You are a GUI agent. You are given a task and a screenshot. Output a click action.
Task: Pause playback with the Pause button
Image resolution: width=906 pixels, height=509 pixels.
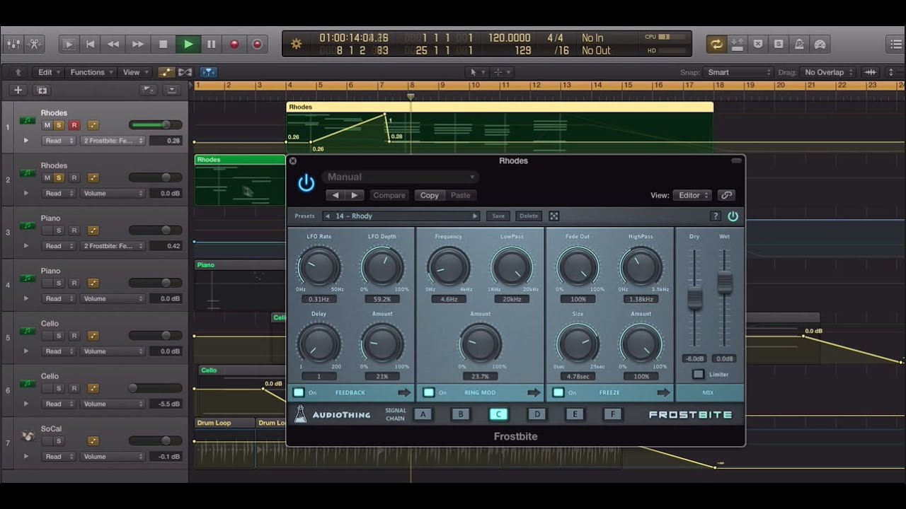pos(211,44)
